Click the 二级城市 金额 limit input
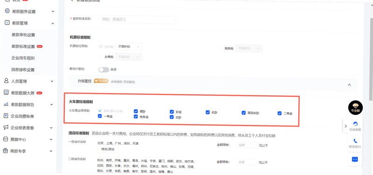Image resolution: width=373 pixels, height=175 pixels. 247,162
